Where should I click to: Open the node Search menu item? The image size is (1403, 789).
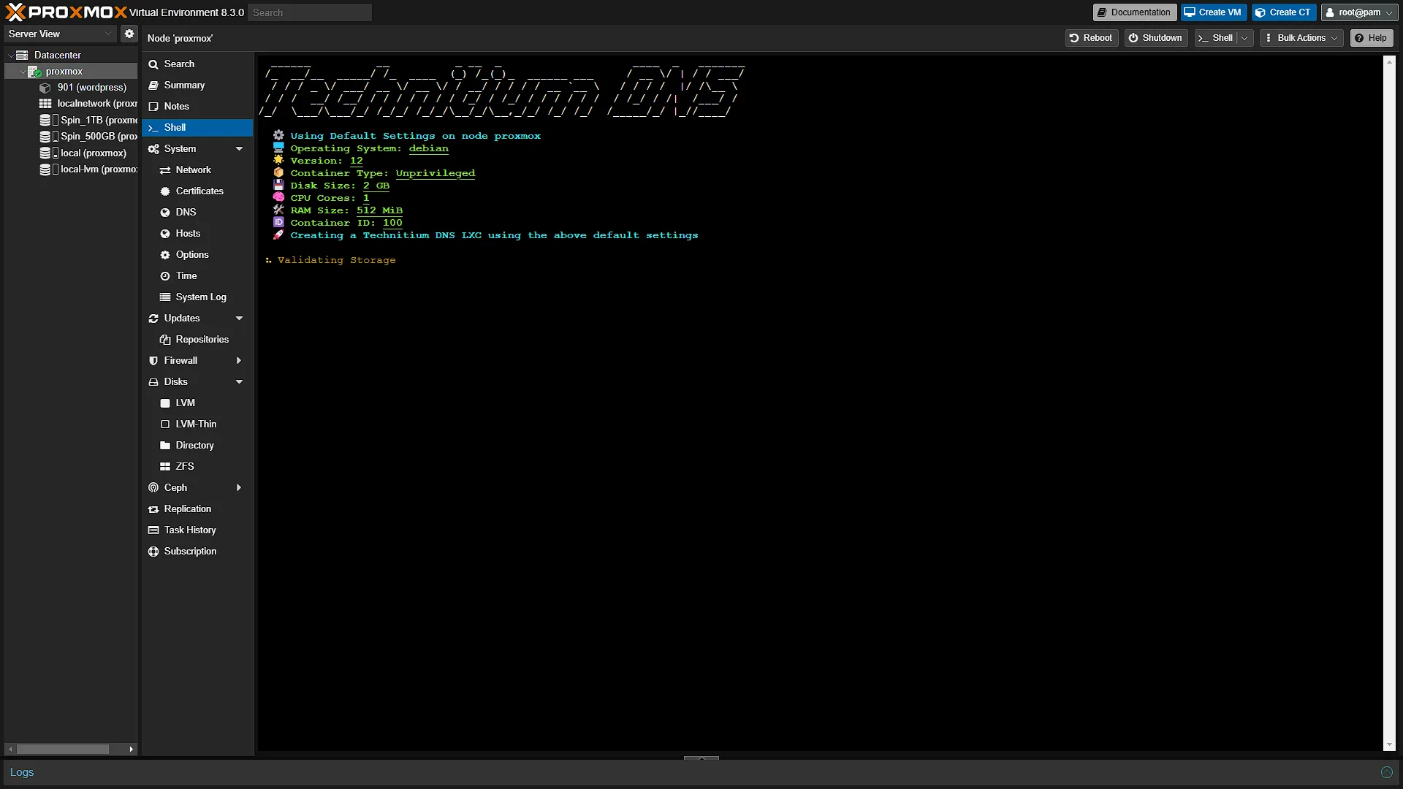(197, 64)
